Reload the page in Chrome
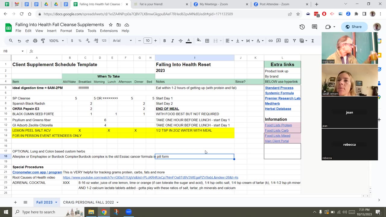Screen dimensions: 386x217 tap(22, 14)
